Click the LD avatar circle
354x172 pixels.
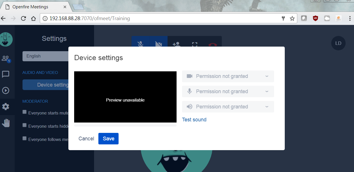click(x=338, y=43)
